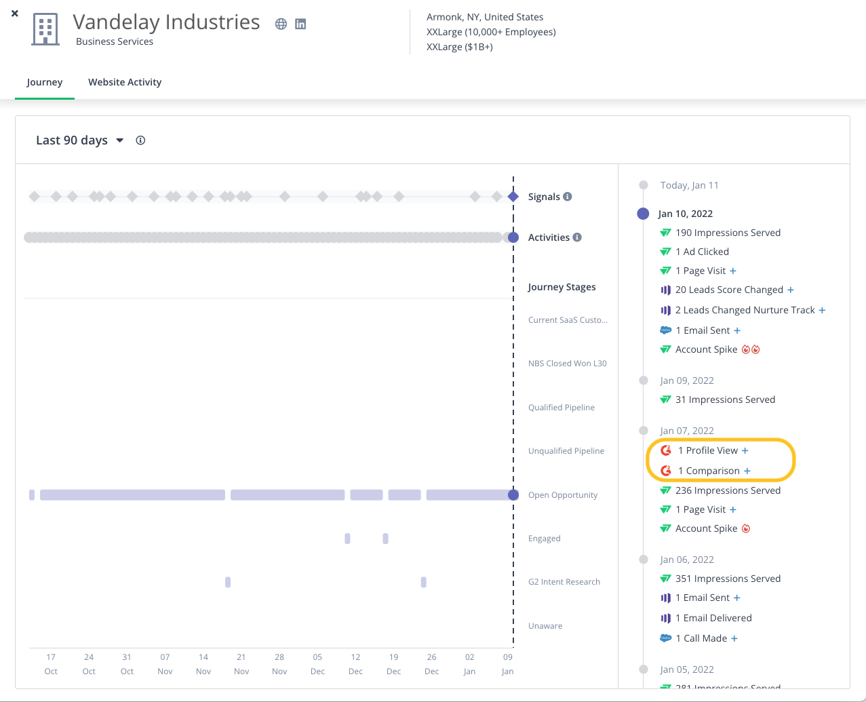This screenshot has height=702, width=866.
Task: Click Salesforce cloud icon beside 1 Call Made
Action: pyautogui.click(x=666, y=638)
